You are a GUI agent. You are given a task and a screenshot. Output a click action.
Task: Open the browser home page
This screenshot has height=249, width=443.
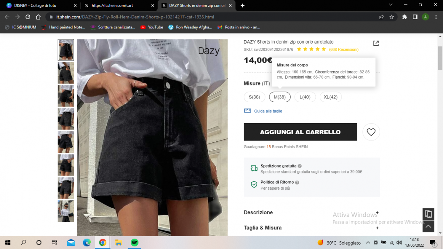(38, 17)
